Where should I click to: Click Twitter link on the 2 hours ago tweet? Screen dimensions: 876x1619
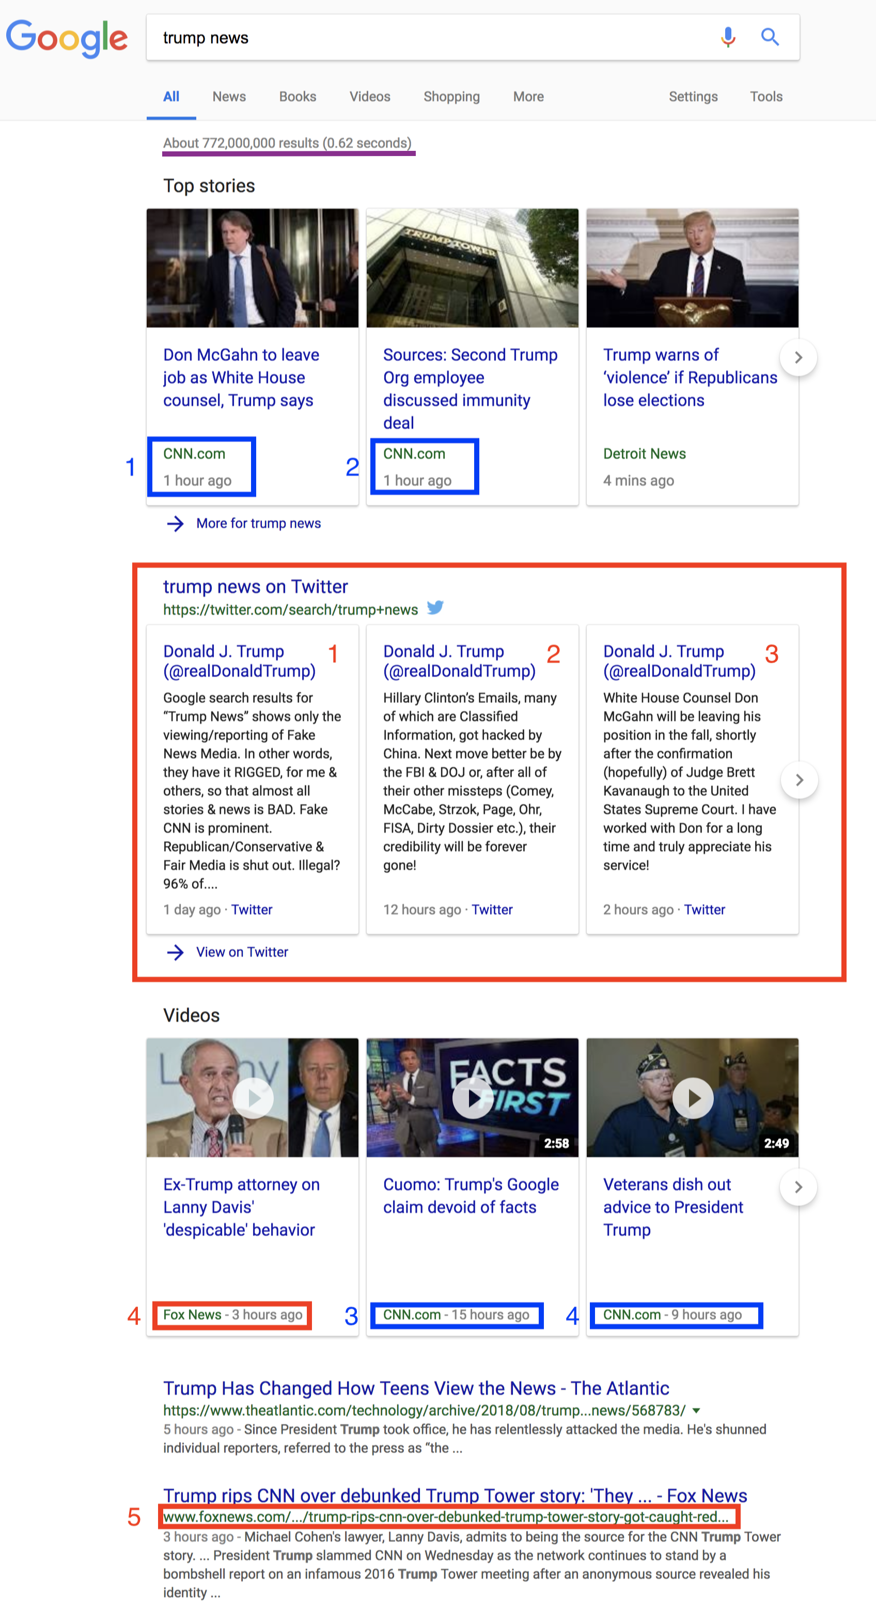click(x=705, y=910)
